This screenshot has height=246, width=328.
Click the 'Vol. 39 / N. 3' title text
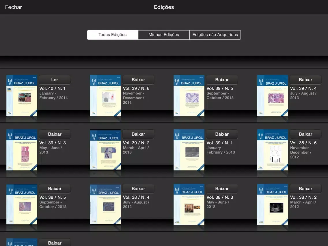point(53,143)
